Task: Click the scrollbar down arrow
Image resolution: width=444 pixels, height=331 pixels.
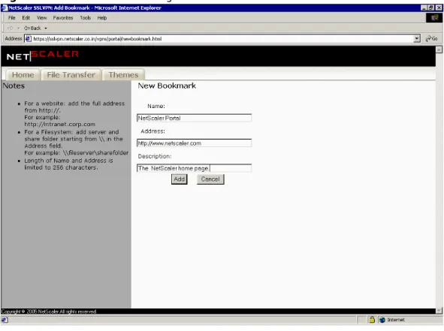Action: click(439, 310)
